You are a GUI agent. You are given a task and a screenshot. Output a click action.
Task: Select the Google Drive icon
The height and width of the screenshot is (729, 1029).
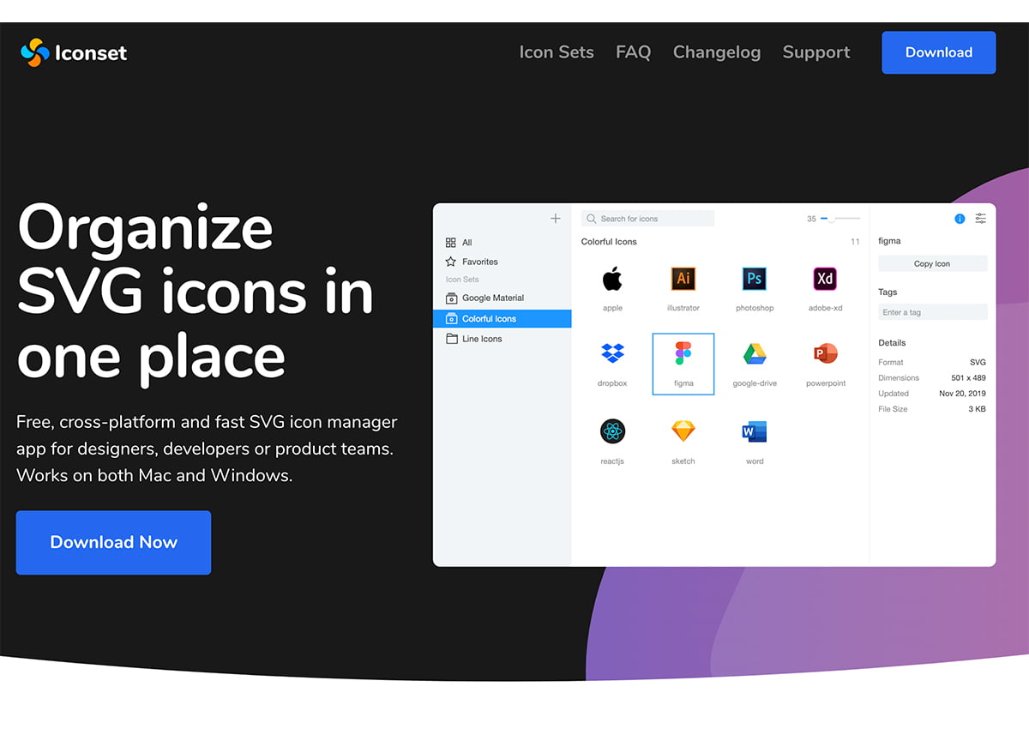tap(754, 355)
